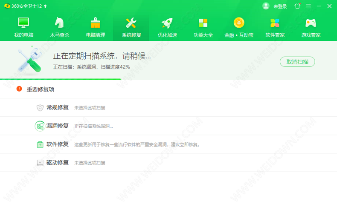Image resolution: width=337 pixels, height=213 pixels.
Task: Open 优化加速 rocket icon
Action: coord(167,23)
